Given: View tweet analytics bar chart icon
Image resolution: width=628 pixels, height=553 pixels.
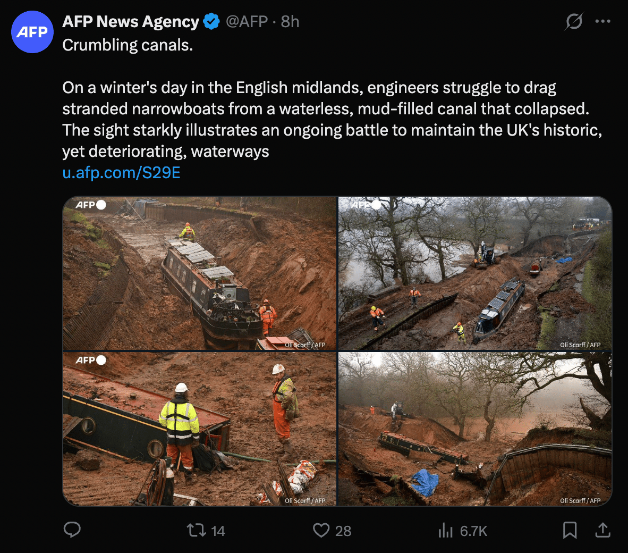Looking at the screenshot, I should [x=446, y=530].
